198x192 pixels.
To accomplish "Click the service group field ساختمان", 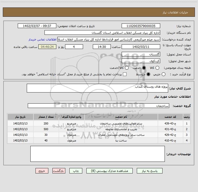I will tap(98, 106).
